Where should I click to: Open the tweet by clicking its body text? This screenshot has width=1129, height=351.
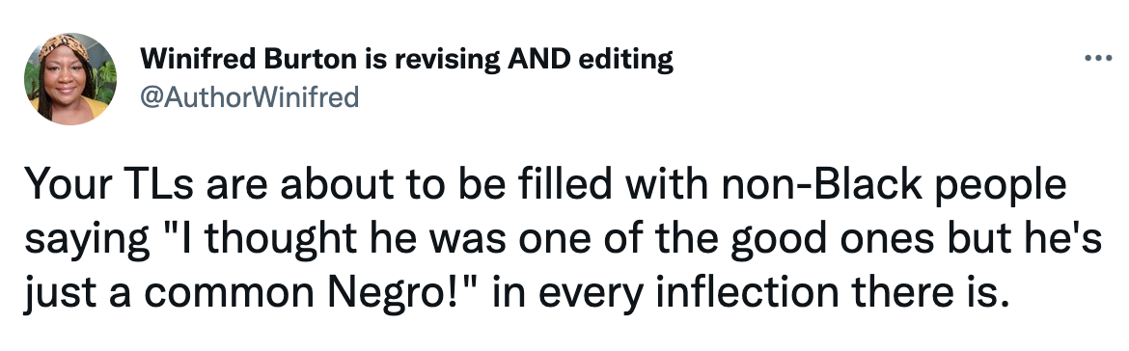[564, 239]
